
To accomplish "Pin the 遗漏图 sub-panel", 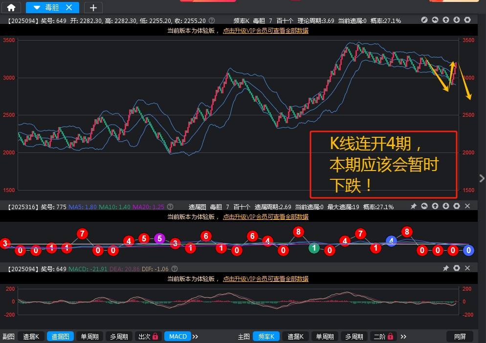I will point(413,207).
